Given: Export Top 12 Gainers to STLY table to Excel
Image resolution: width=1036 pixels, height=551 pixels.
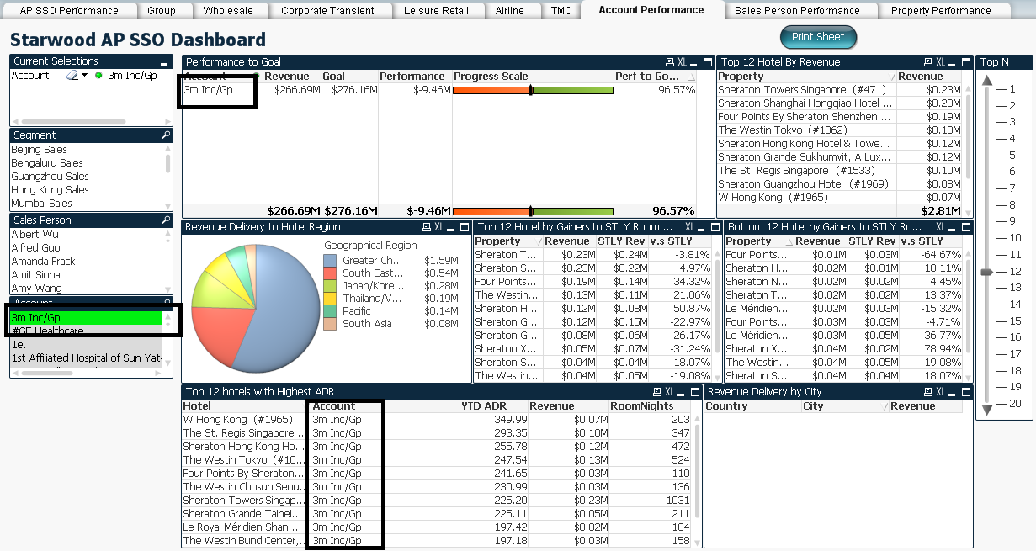Looking at the screenshot, I should [690, 227].
